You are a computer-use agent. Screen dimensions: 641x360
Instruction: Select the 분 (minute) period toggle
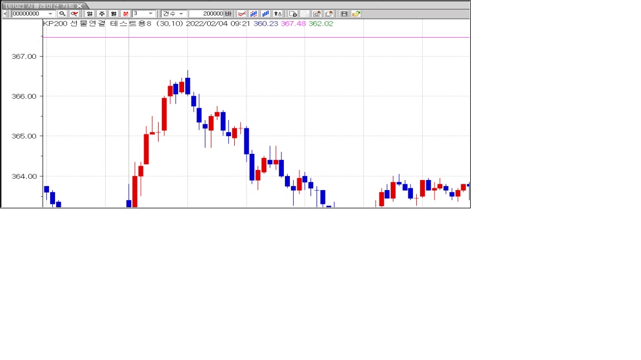125,13
